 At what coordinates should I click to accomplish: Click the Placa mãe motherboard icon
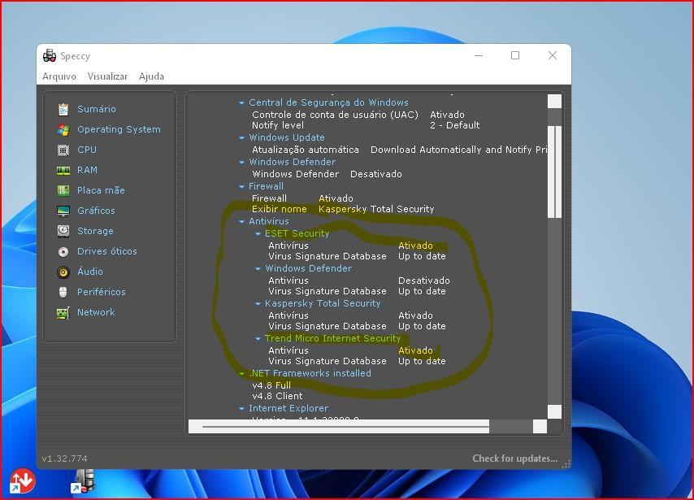click(x=63, y=190)
